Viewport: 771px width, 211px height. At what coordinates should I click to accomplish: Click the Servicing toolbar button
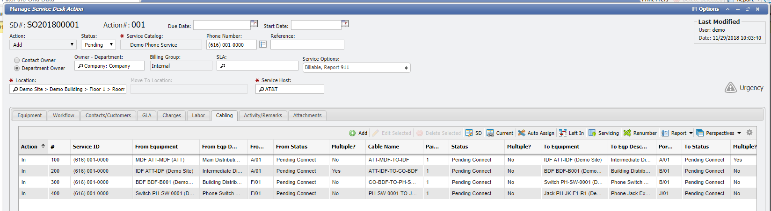604,133
